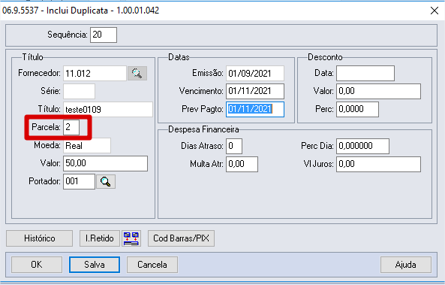Viewport: 445px width, 285px height.
Task: Save using the Salva button
Action: 95,265
